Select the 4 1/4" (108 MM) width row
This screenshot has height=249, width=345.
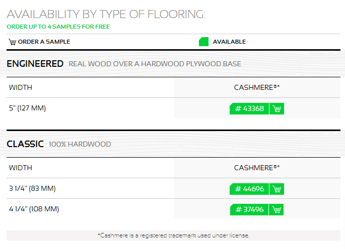coord(173,209)
